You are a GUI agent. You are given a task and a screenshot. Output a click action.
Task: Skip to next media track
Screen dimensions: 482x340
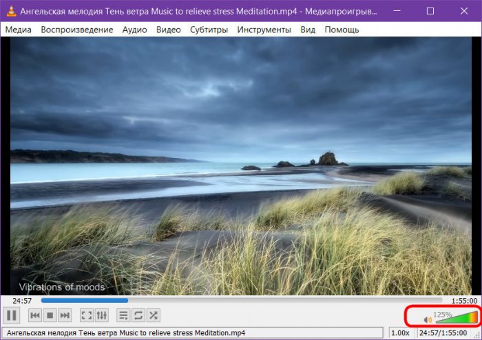click(x=65, y=315)
